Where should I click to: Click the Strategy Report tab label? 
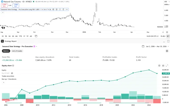click(x=11, y=41)
